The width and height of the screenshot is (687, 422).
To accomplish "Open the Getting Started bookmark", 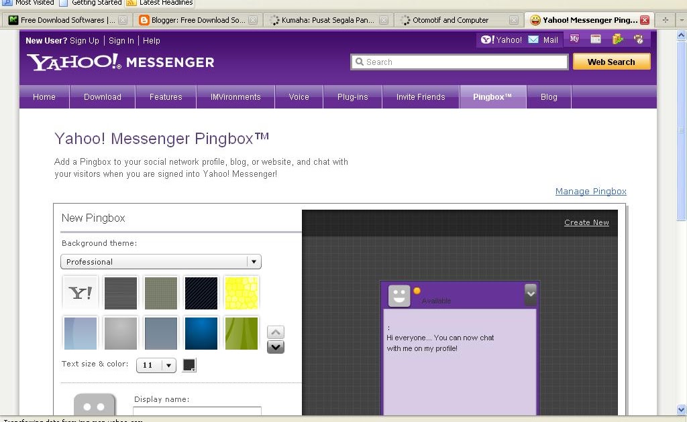I will (91, 3).
